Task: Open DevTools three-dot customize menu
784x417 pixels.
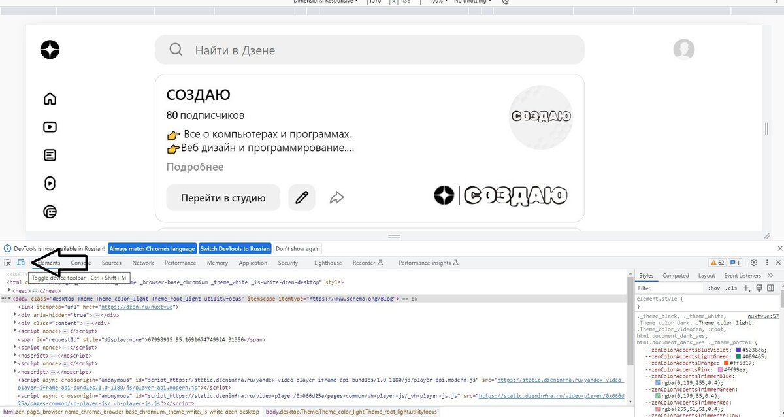Action: (767, 263)
